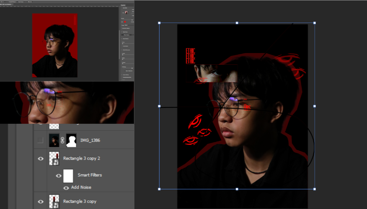Screen dimensions: 367x209
Task: Click the top-center transform handle
Action: [x=237, y=23]
